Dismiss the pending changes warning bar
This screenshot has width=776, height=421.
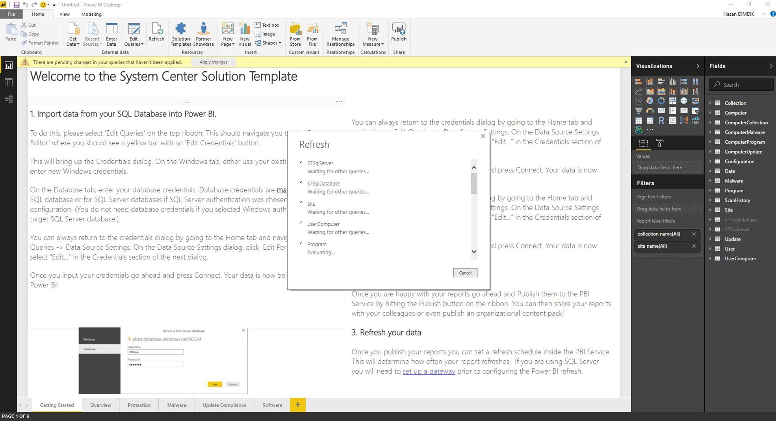click(626, 62)
